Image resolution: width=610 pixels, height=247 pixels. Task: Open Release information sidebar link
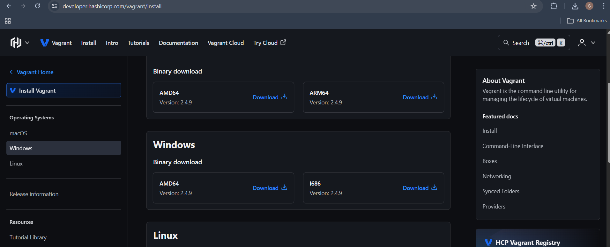(34, 194)
